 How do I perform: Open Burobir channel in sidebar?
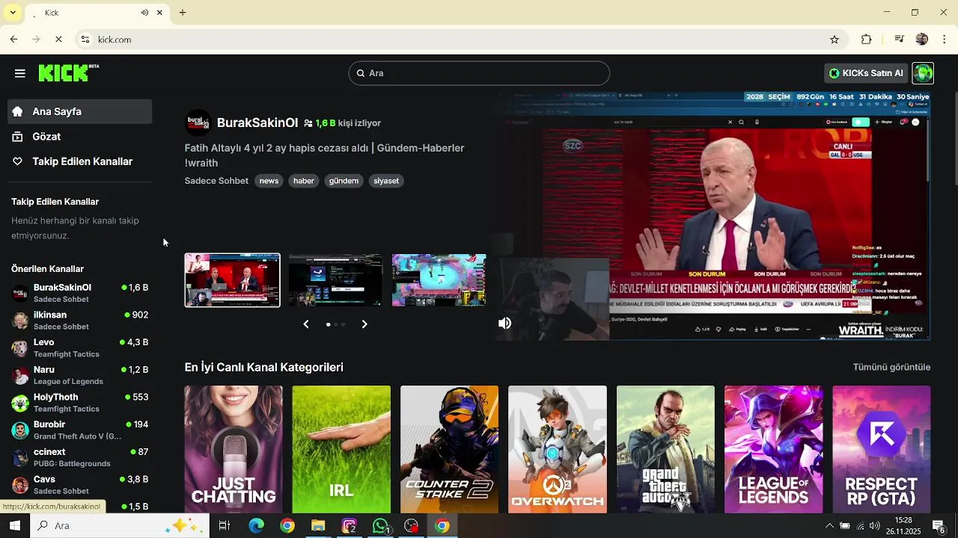(x=79, y=430)
